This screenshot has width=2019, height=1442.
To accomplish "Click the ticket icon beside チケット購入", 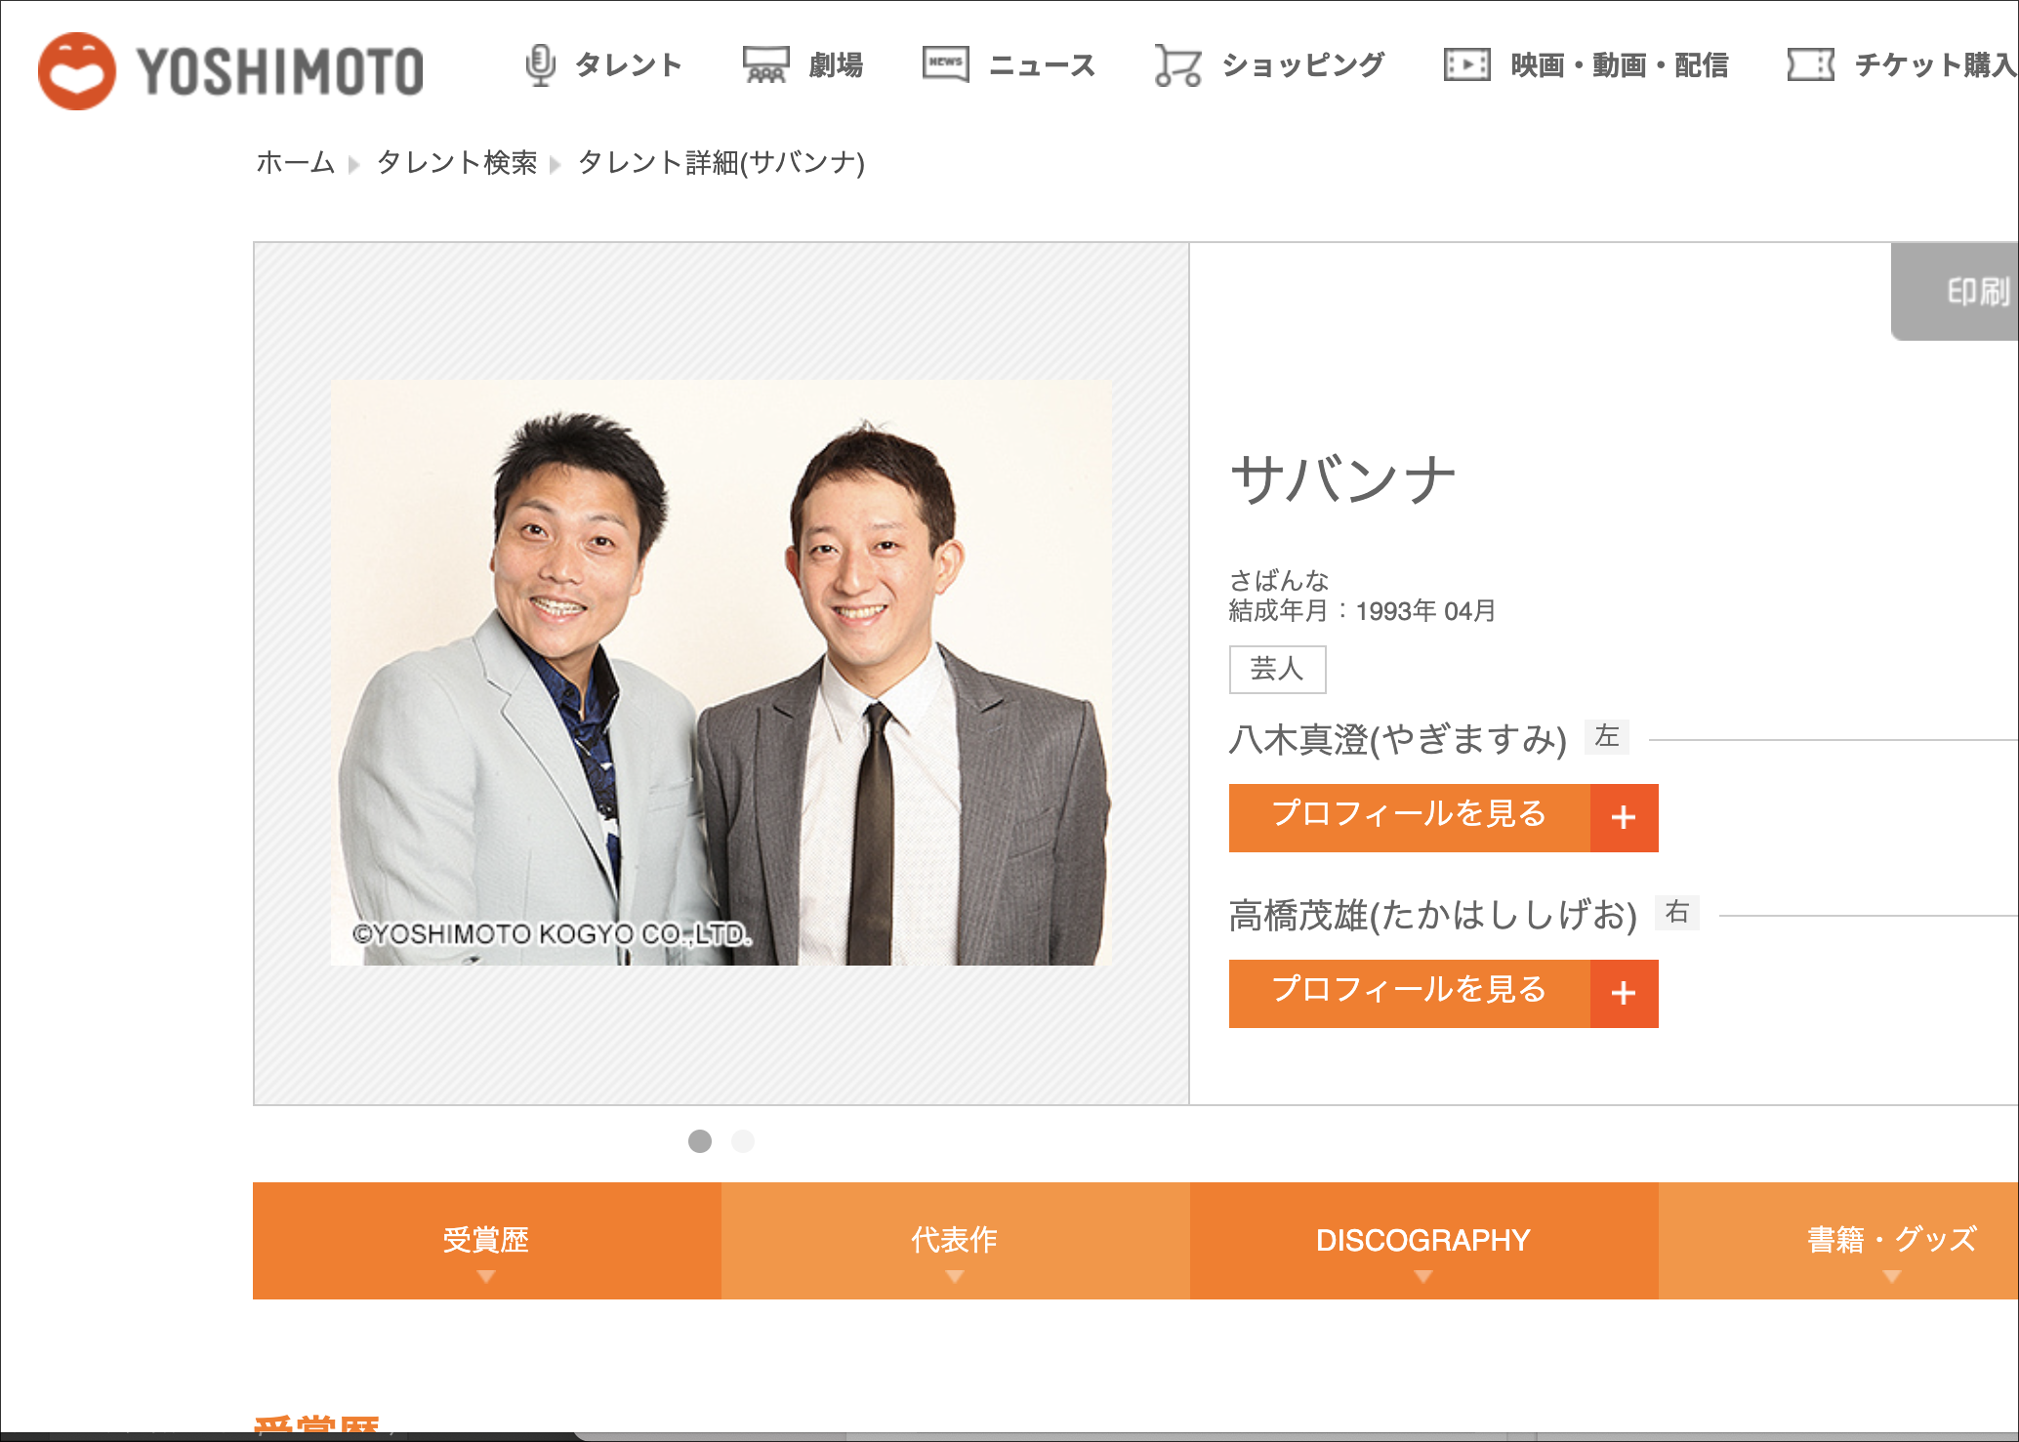I will pos(1810,65).
